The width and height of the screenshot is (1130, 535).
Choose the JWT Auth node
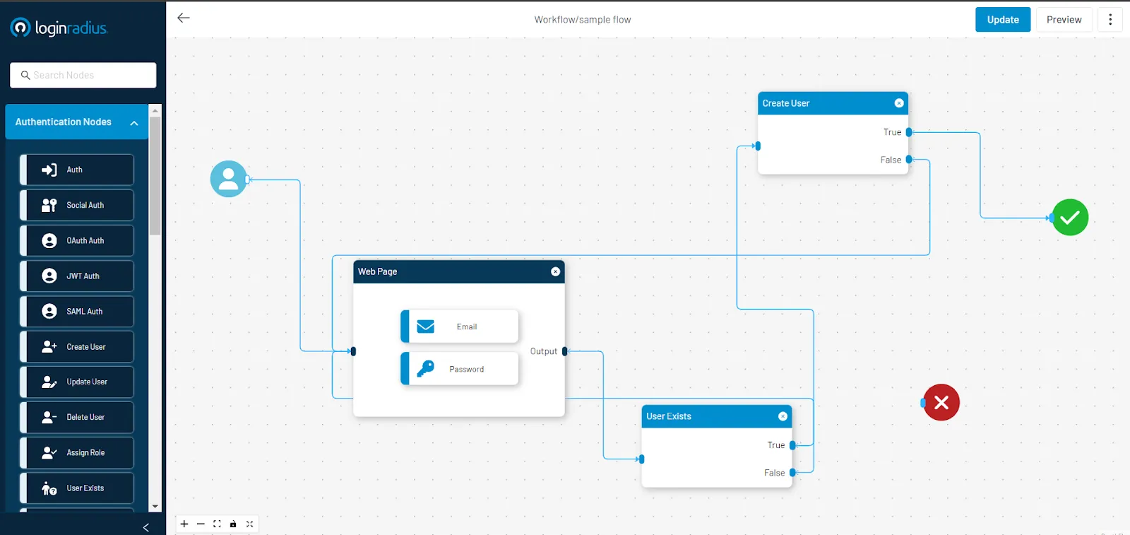77,276
